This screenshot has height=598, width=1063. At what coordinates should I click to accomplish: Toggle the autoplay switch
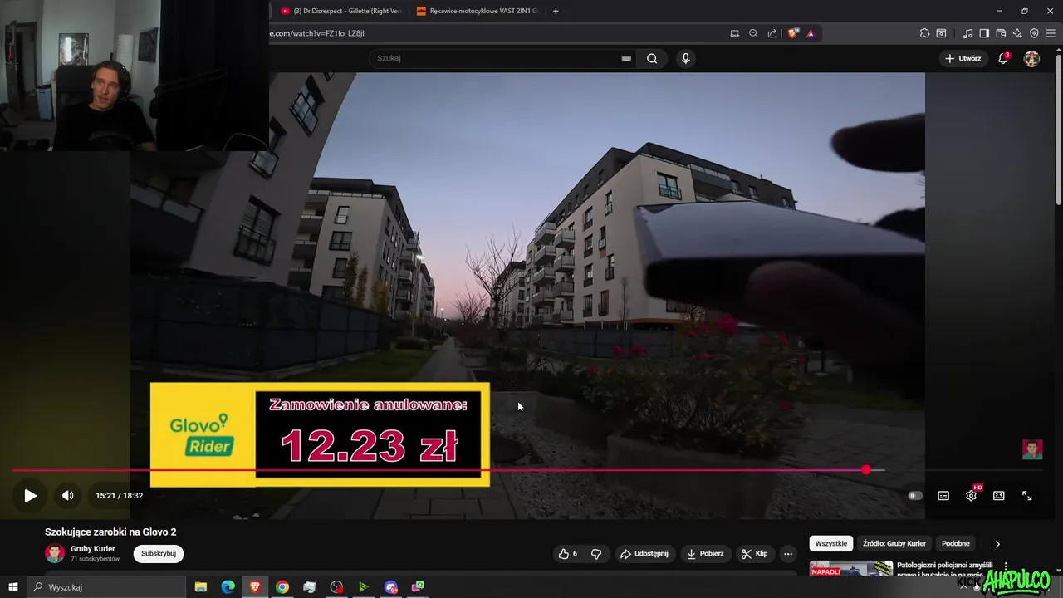coord(914,496)
